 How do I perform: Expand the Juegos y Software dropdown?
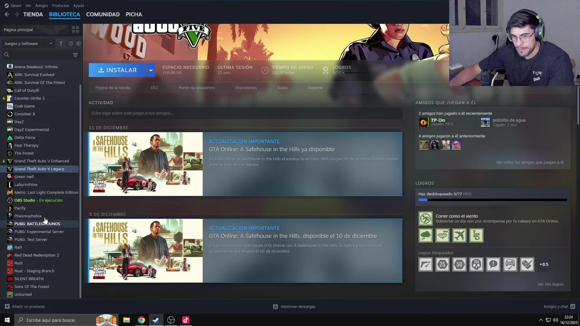click(x=29, y=43)
